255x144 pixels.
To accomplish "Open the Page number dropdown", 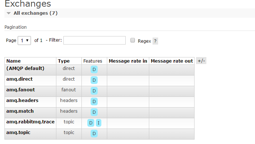I will pos(24,41).
